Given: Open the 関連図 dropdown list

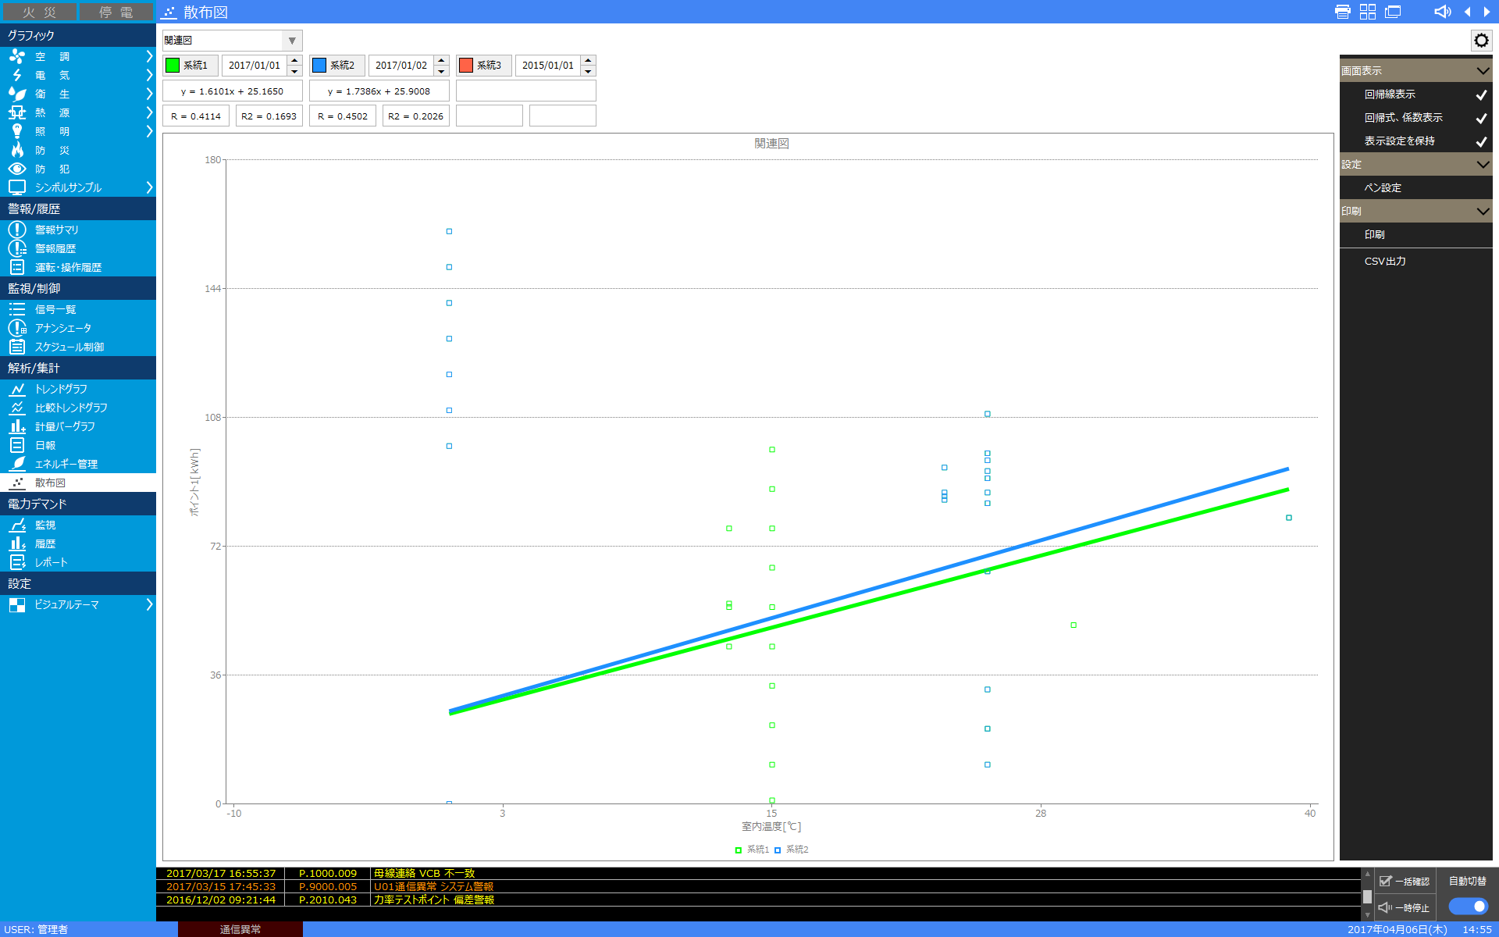Looking at the screenshot, I should coord(292,41).
